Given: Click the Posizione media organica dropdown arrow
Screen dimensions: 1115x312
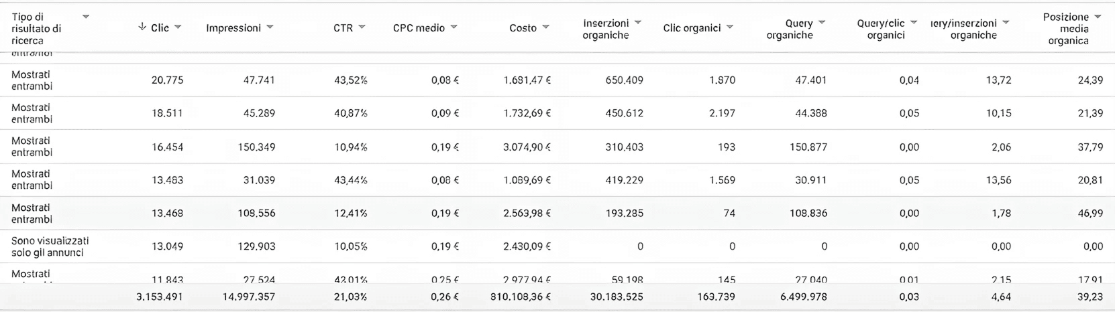Looking at the screenshot, I should pos(1098,17).
